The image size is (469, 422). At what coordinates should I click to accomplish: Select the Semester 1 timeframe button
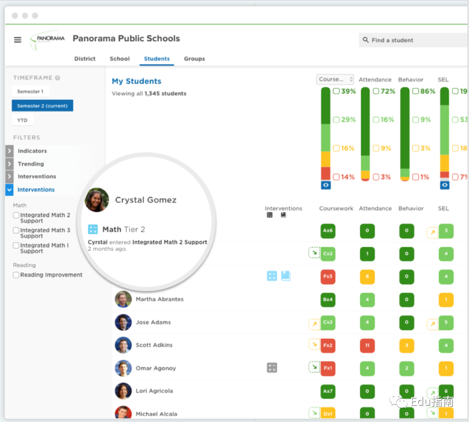(30, 92)
